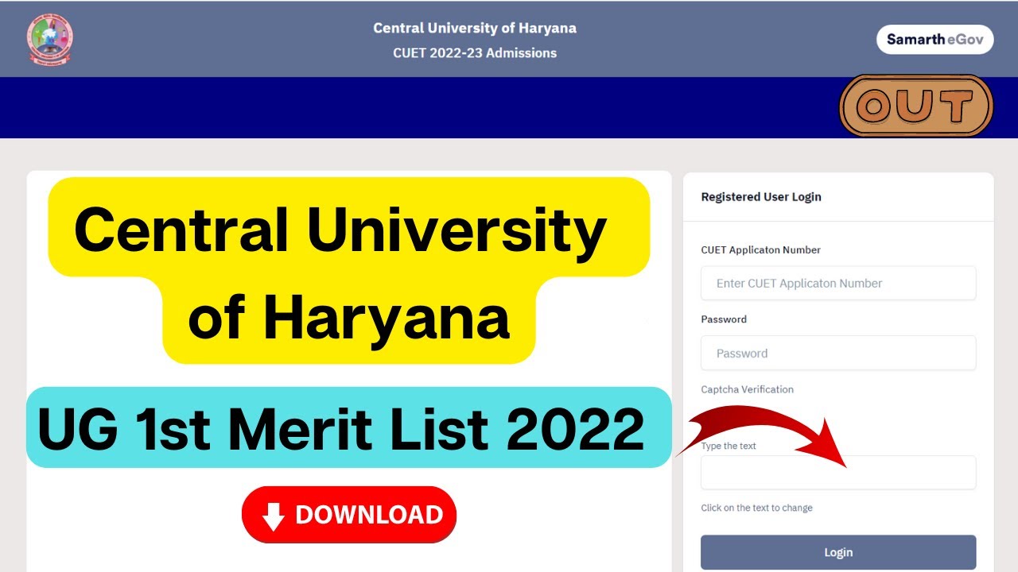Click the CUET Applicaton Number label
The height and width of the screenshot is (572, 1018).
click(760, 249)
